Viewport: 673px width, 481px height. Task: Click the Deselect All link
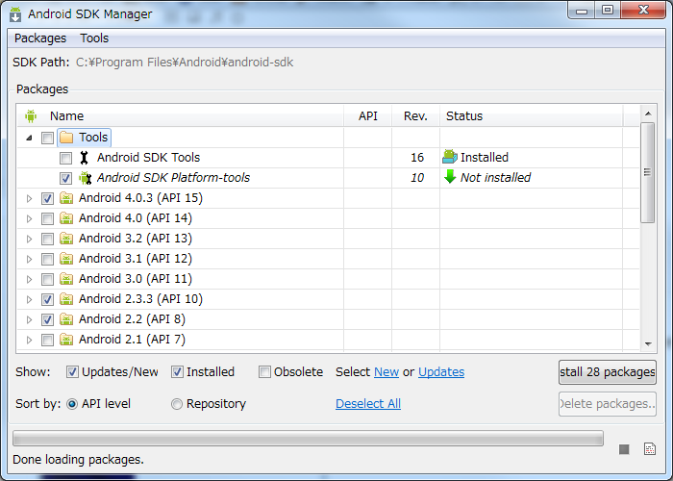pos(368,404)
